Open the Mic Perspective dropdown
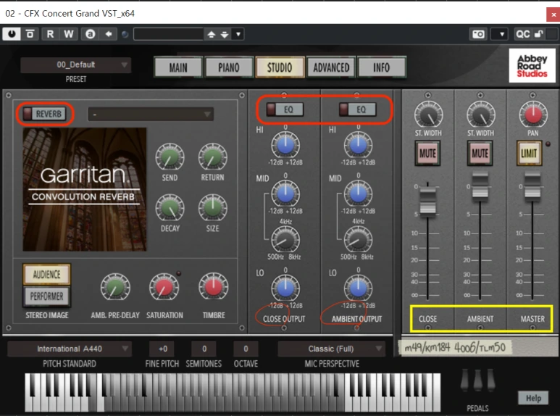560x416 pixels. pyautogui.click(x=331, y=349)
